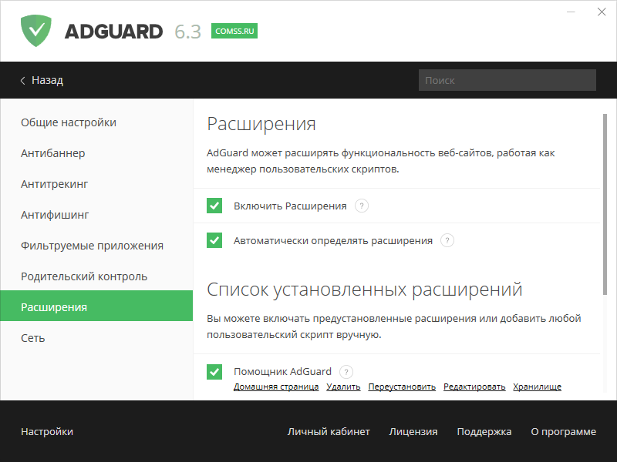Screen dimensions: 617x462
Task: Click the version number 6.3
Action: (x=187, y=32)
